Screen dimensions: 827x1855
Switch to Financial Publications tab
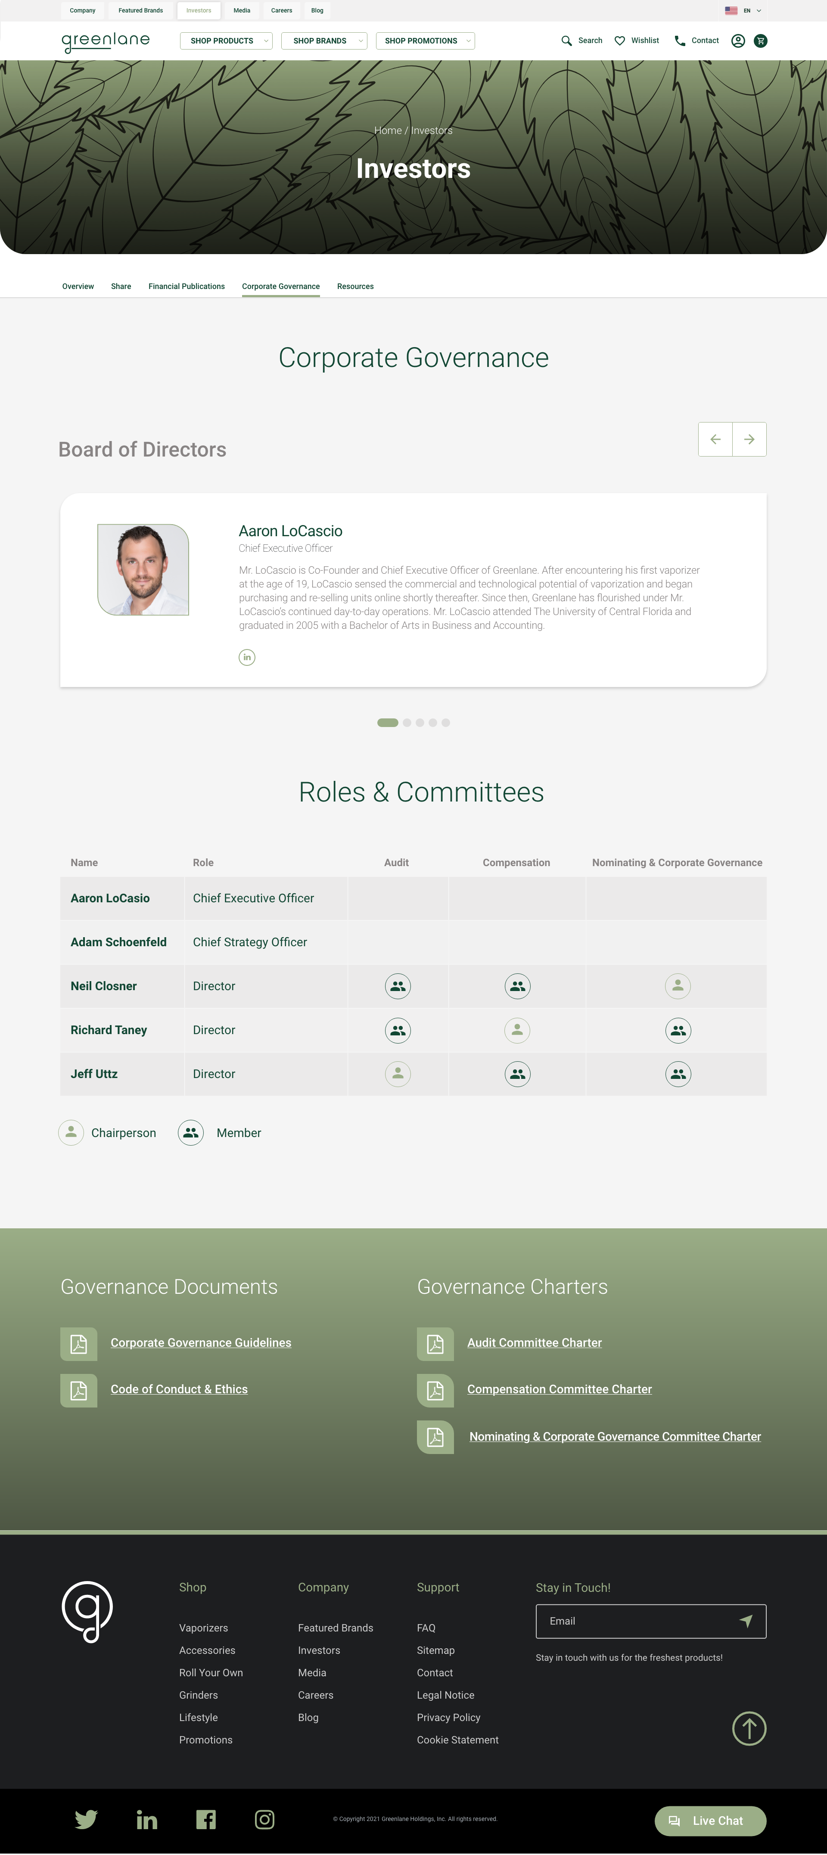[187, 286]
